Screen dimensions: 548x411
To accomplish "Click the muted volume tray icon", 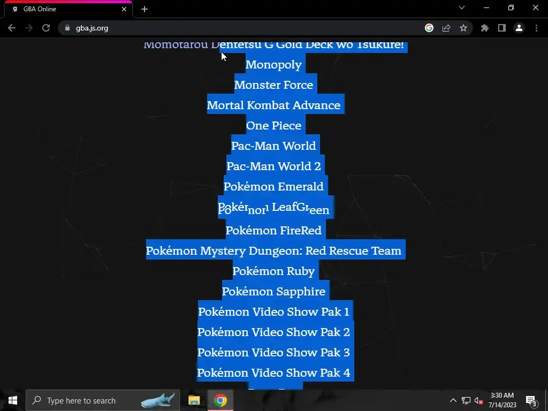I will [x=478, y=400].
